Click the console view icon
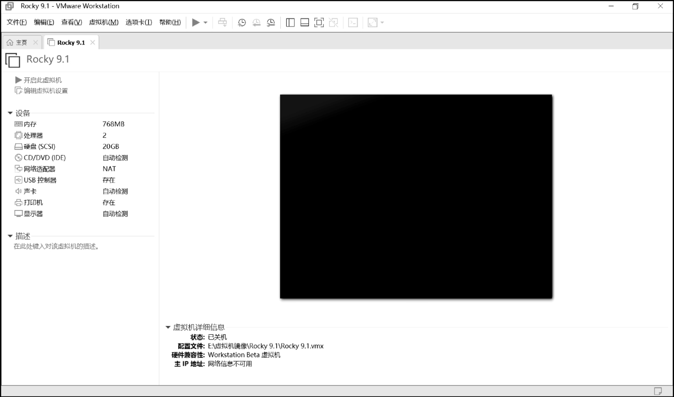The height and width of the screenshot is (397, 674). click(353, 23)
